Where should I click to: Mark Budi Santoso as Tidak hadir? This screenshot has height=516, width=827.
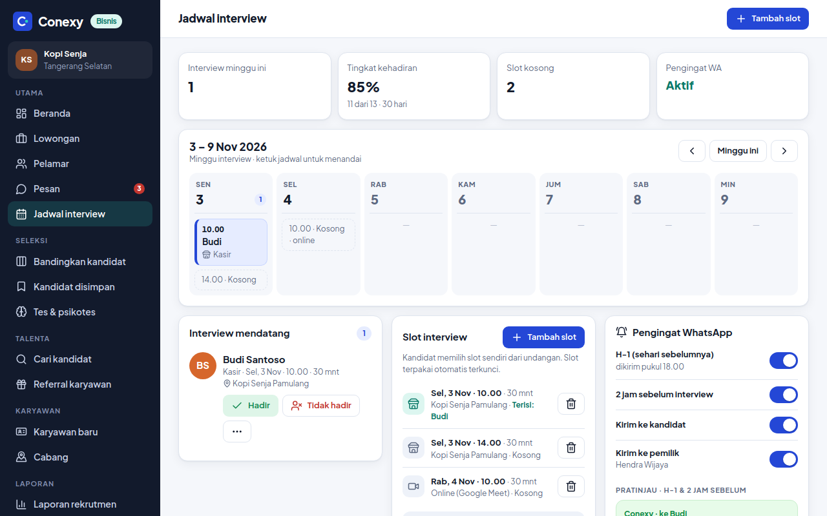[321, 406]
